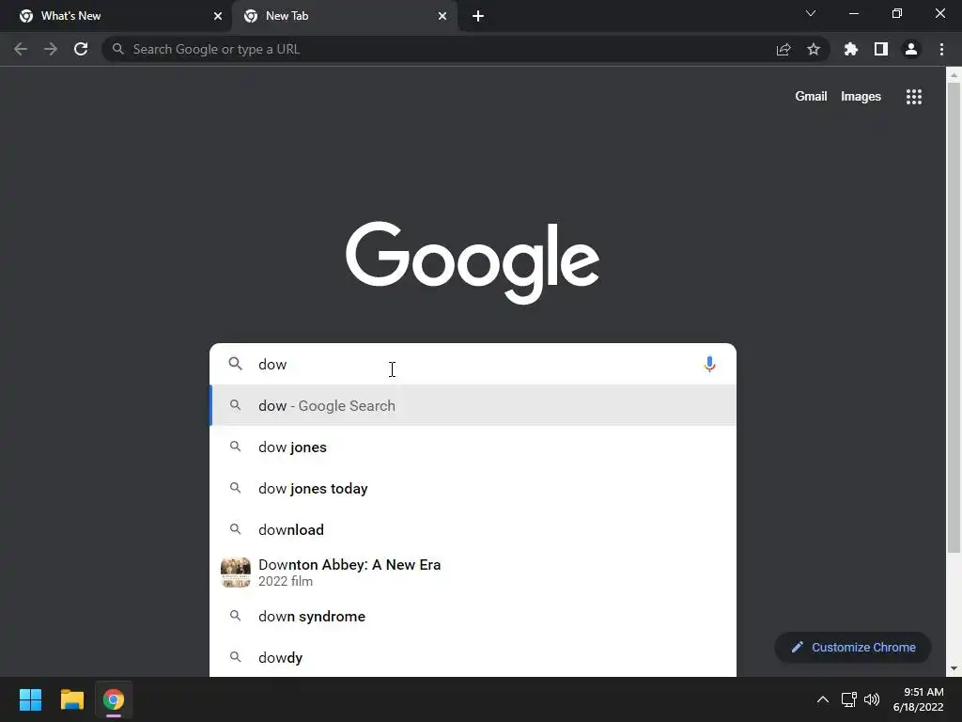Click the share page icon in address bar
This screenshot has height=722, width=962.
click(x=784, y=49)
